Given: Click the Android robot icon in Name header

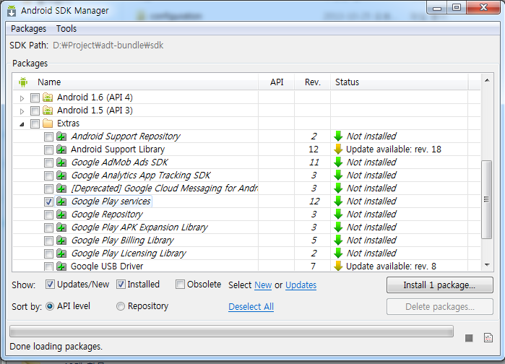Looking at the screenshot, I should [23, 82].
